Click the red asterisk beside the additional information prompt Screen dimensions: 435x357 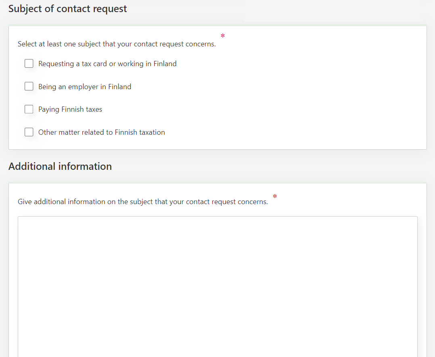pyautogui.click(x=275, y=197)
